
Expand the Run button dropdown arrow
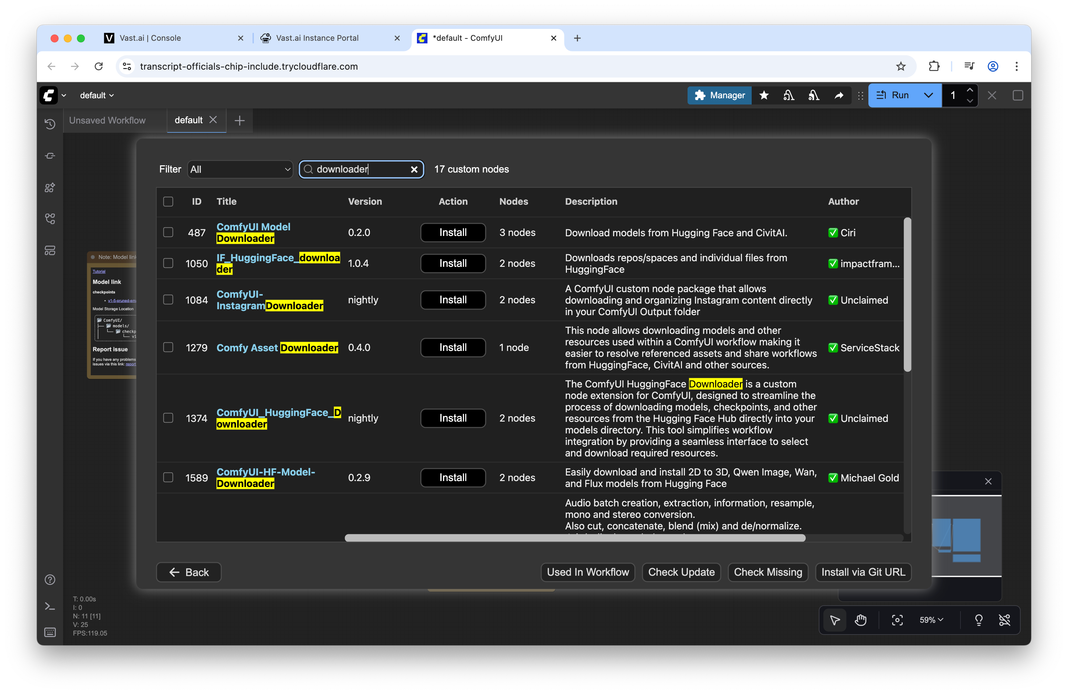(928, 96)
